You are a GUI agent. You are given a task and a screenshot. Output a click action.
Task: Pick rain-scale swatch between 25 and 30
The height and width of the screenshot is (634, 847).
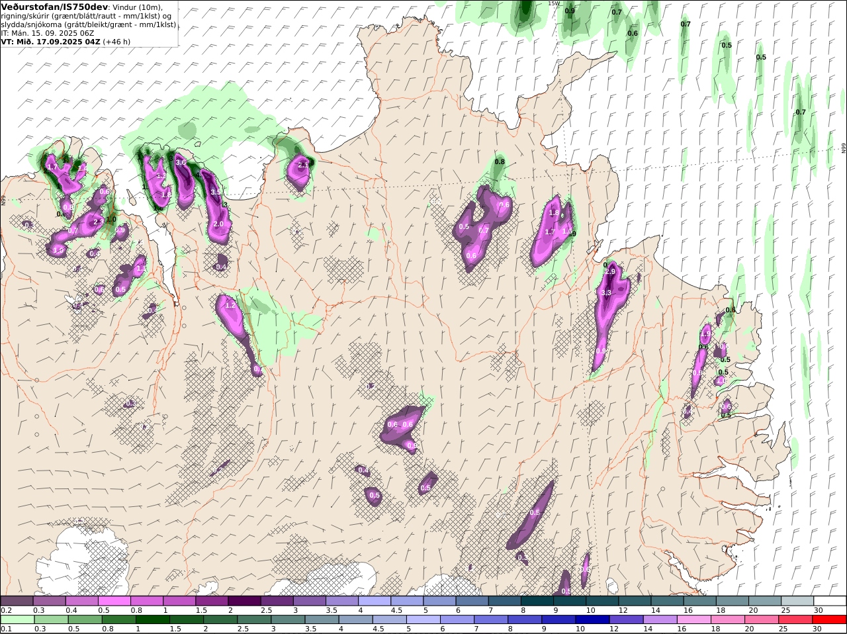pos(795,619)
